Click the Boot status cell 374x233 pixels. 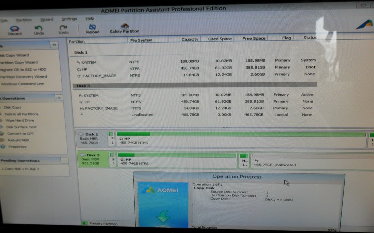[310, 67]
